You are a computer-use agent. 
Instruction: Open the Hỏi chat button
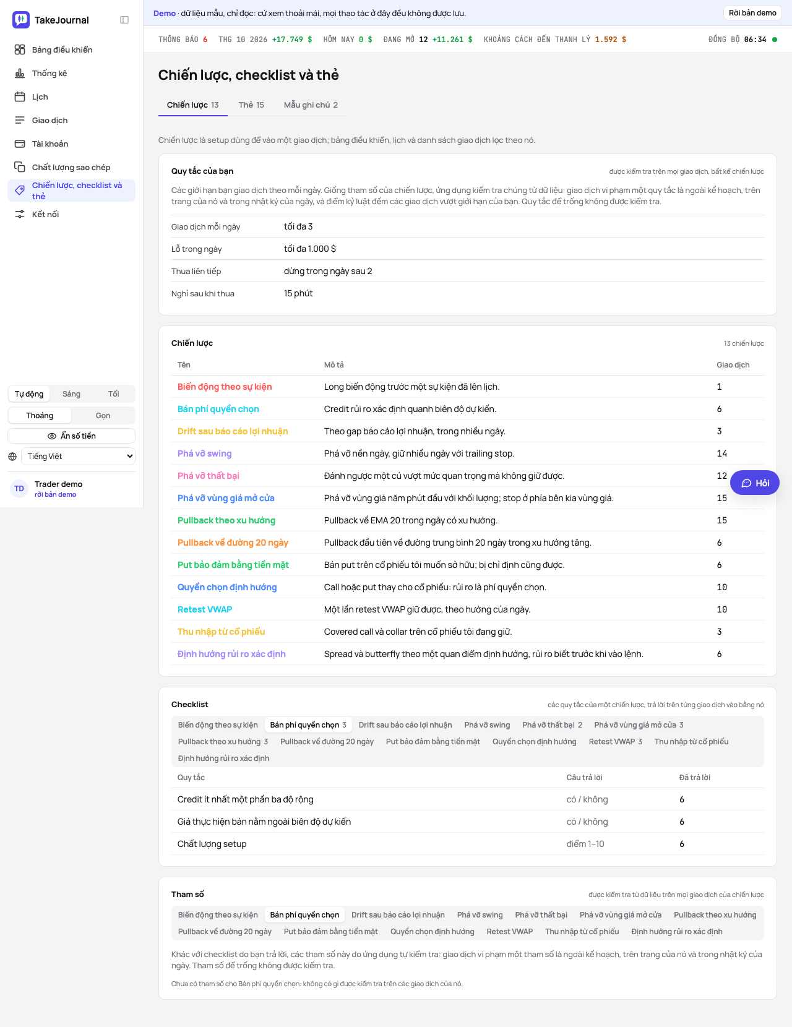tap(755, 483)
